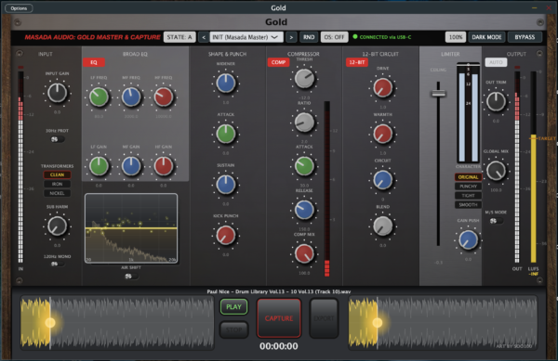Open the Options menu
The width and height of the screenshot is (558, 361).
[19, 7]
